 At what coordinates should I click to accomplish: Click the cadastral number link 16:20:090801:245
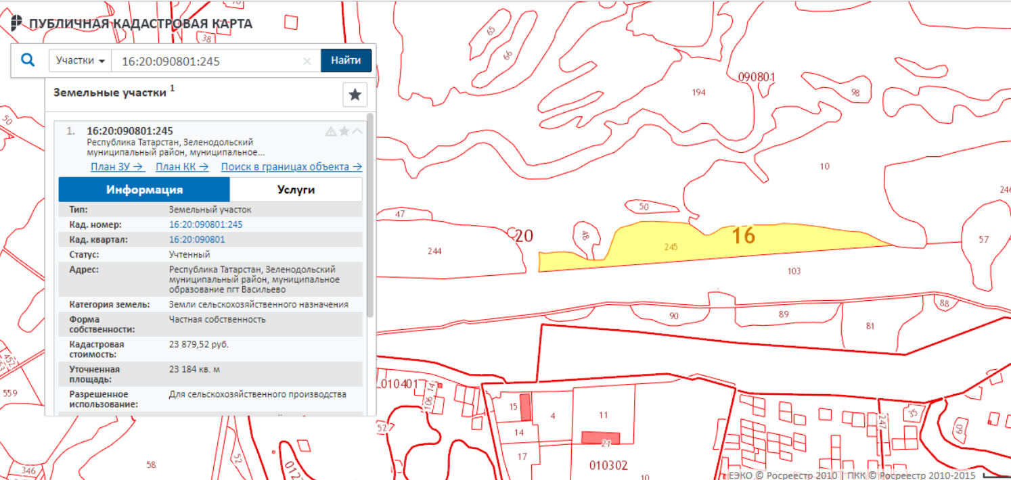coord(205,224)
